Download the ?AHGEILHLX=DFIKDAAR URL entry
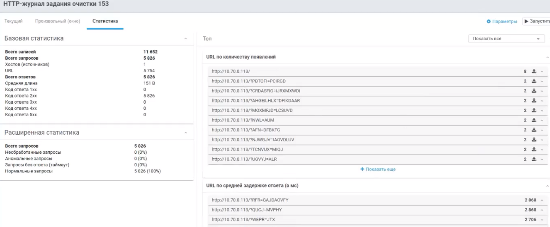Viewport: 550px width, 227px height. click(x=534, y=101)
